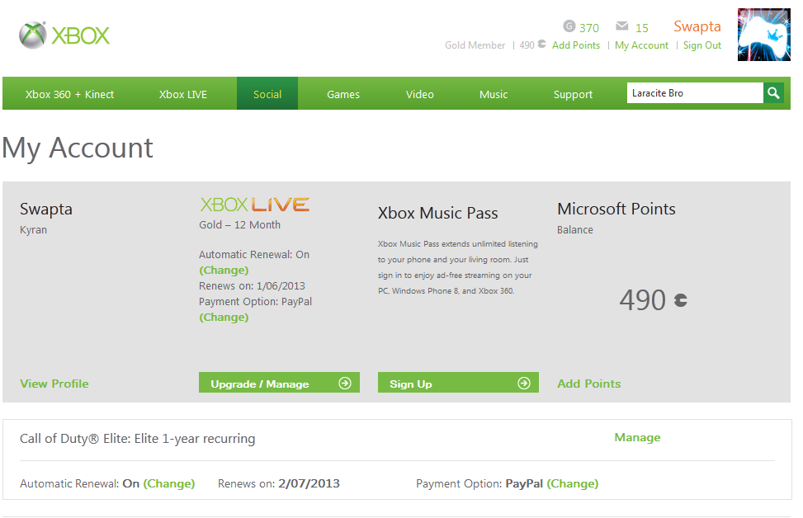Click the Xbox LIVE logo in account panel
The image size is (803, 518).
click(254, 205)
